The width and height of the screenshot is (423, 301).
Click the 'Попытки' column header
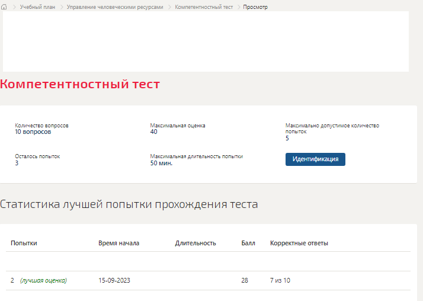[x=24, y=243]
